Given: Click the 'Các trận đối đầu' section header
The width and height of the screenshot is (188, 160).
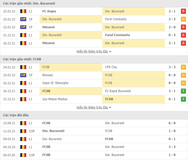Looking at the screenshot, I should click(16, 115).
